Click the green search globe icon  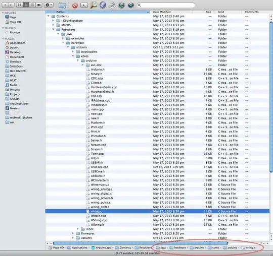(x=131, y=5)
